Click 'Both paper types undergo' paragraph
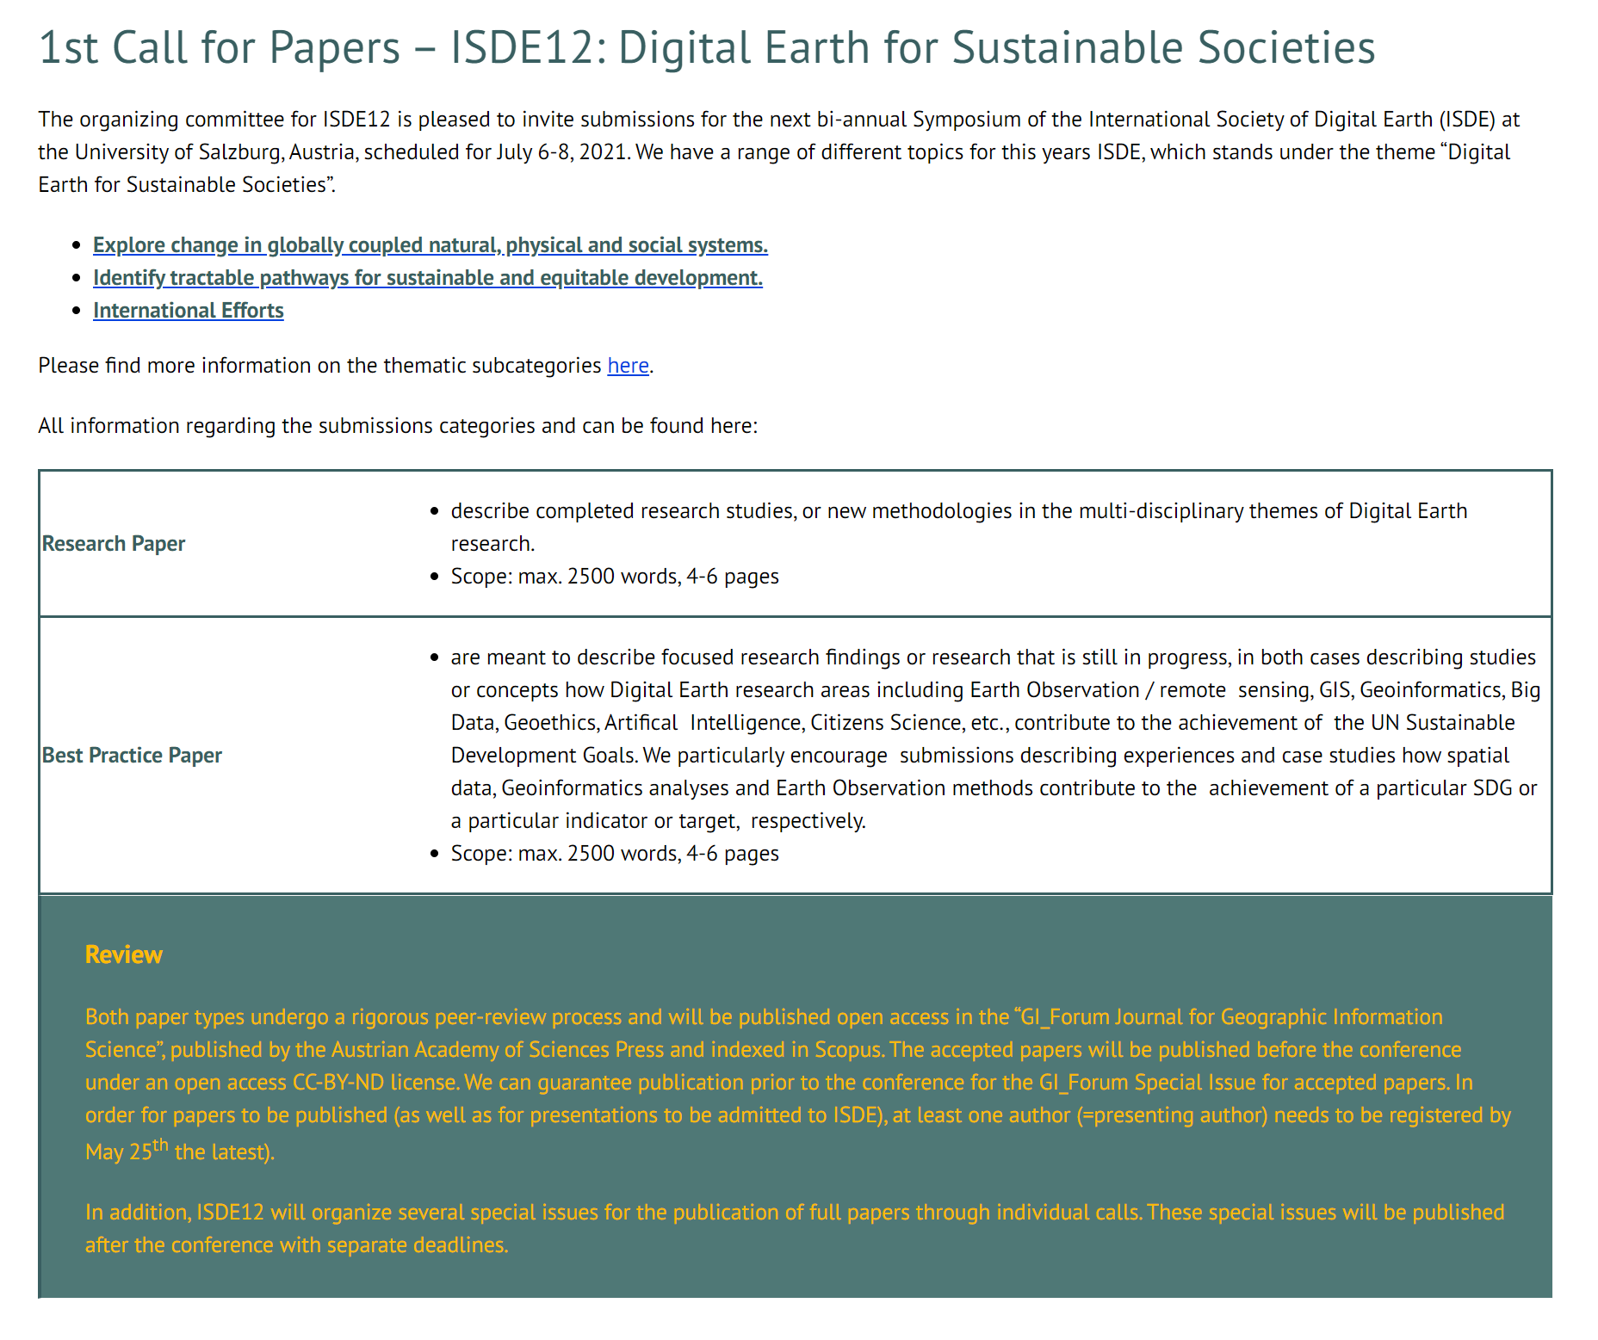Image resolution: width=1598 pixels, height=1340 pixels. [x=798, y=1084]
